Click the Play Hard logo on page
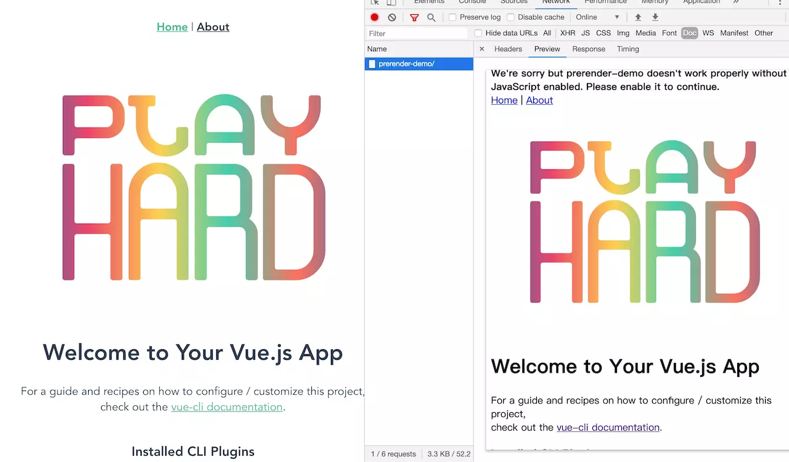 pos(194,187)
